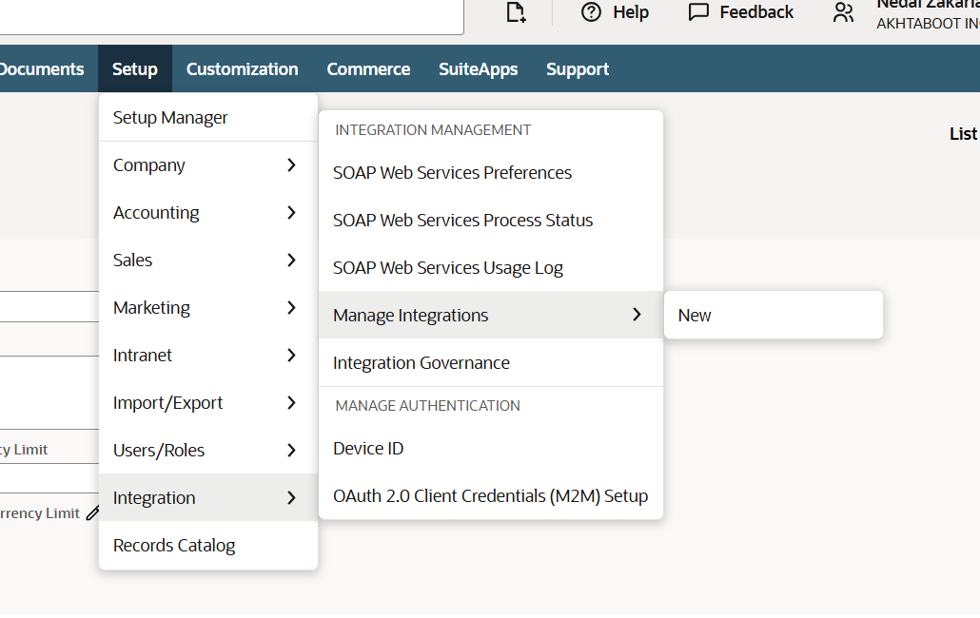Click the List link at right

point(963,134)
